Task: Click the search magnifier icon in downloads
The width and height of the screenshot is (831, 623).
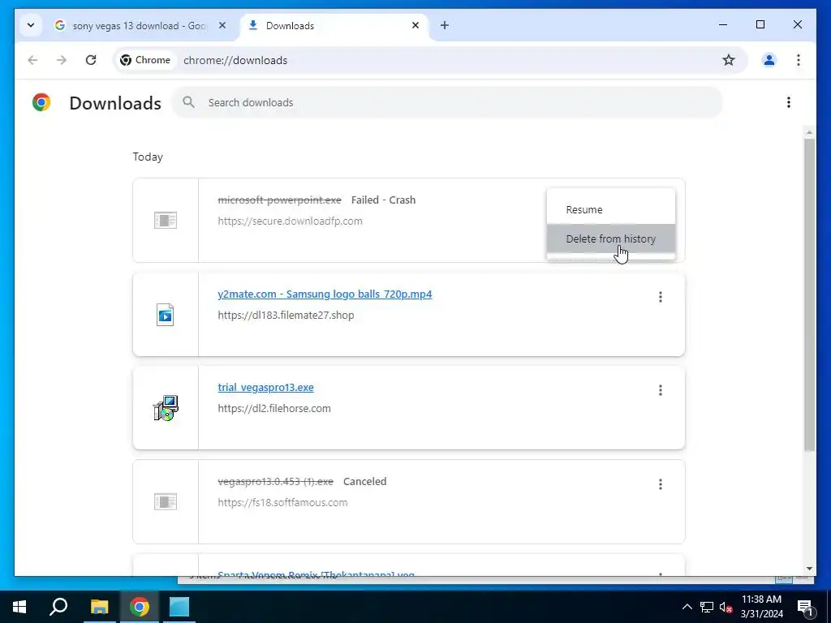Action: pyautogui.click(x=188, y=102)
